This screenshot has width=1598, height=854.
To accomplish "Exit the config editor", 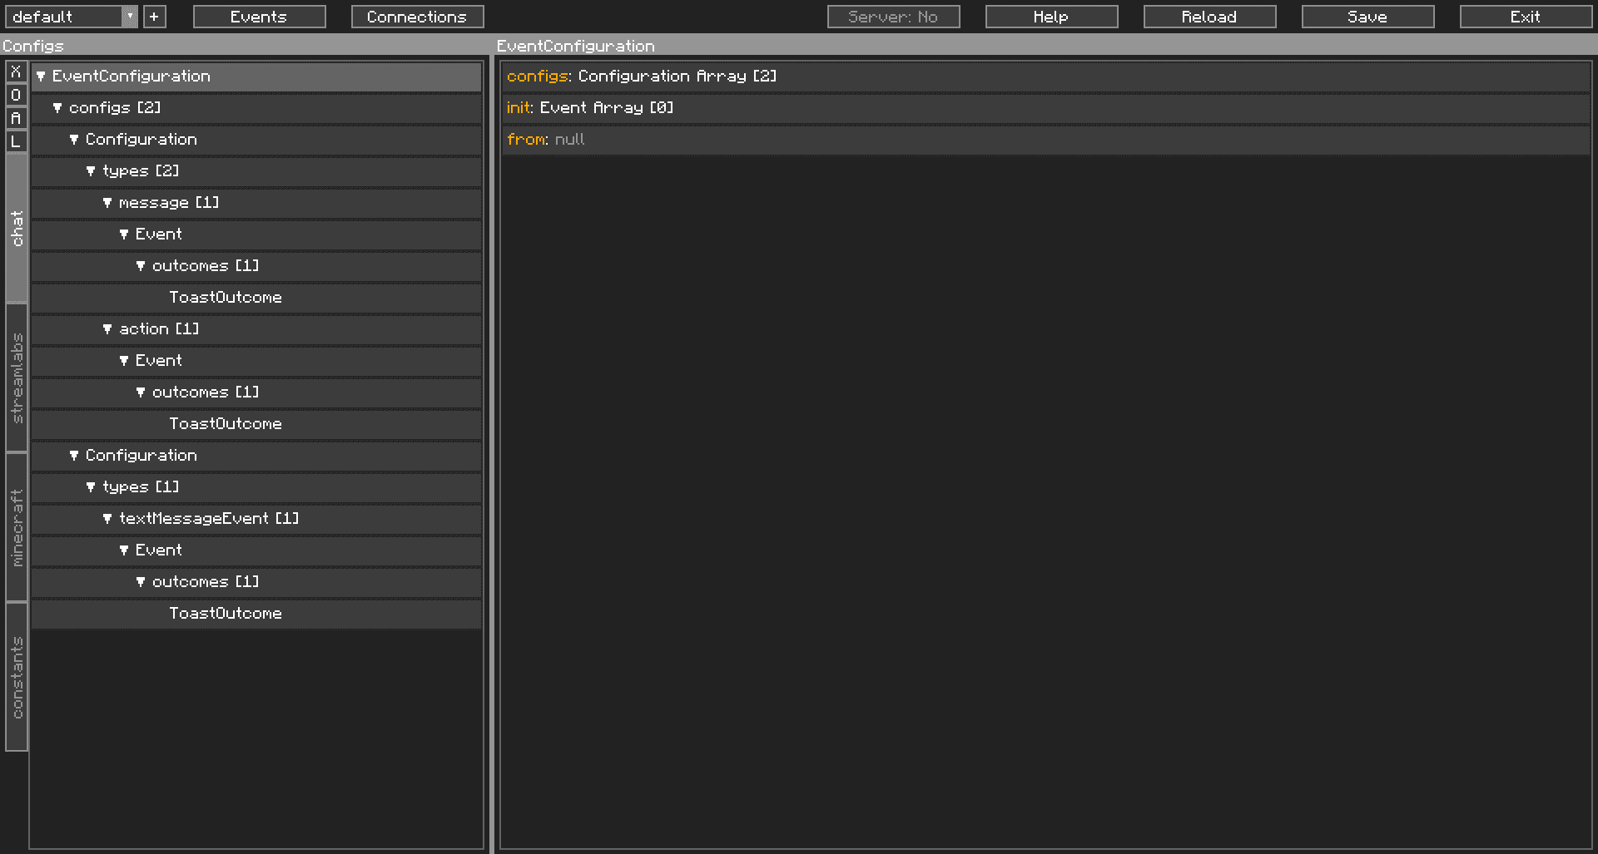I will [x=1526, y=17].
